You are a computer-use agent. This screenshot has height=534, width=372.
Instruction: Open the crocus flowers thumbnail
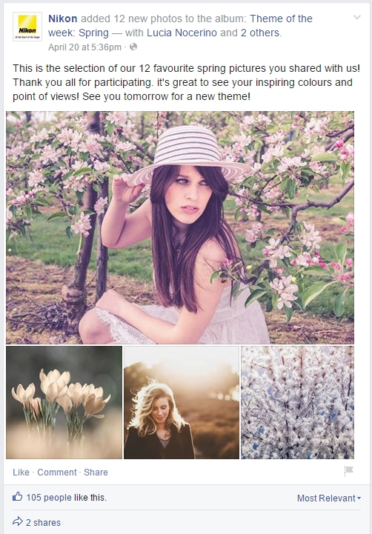click(x=64, y=403)
